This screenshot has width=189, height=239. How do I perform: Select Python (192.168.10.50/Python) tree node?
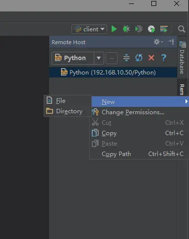point(113,73)
